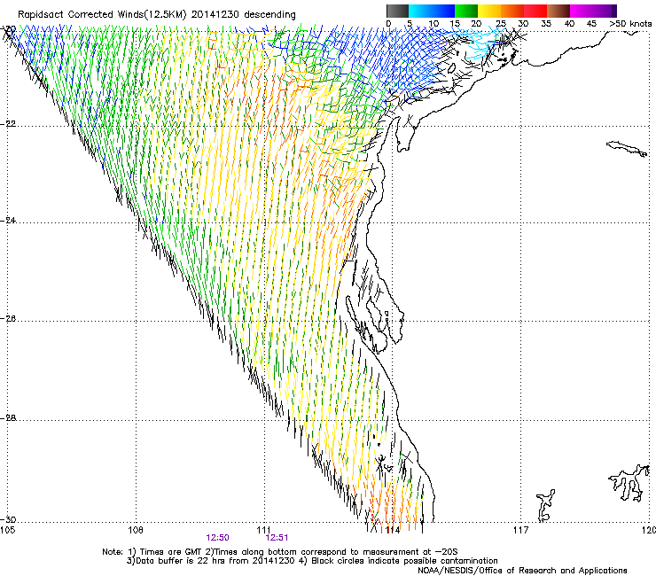Click the -22 latitude axis label
Screen dimensions: 656x576
coord(9,124)
